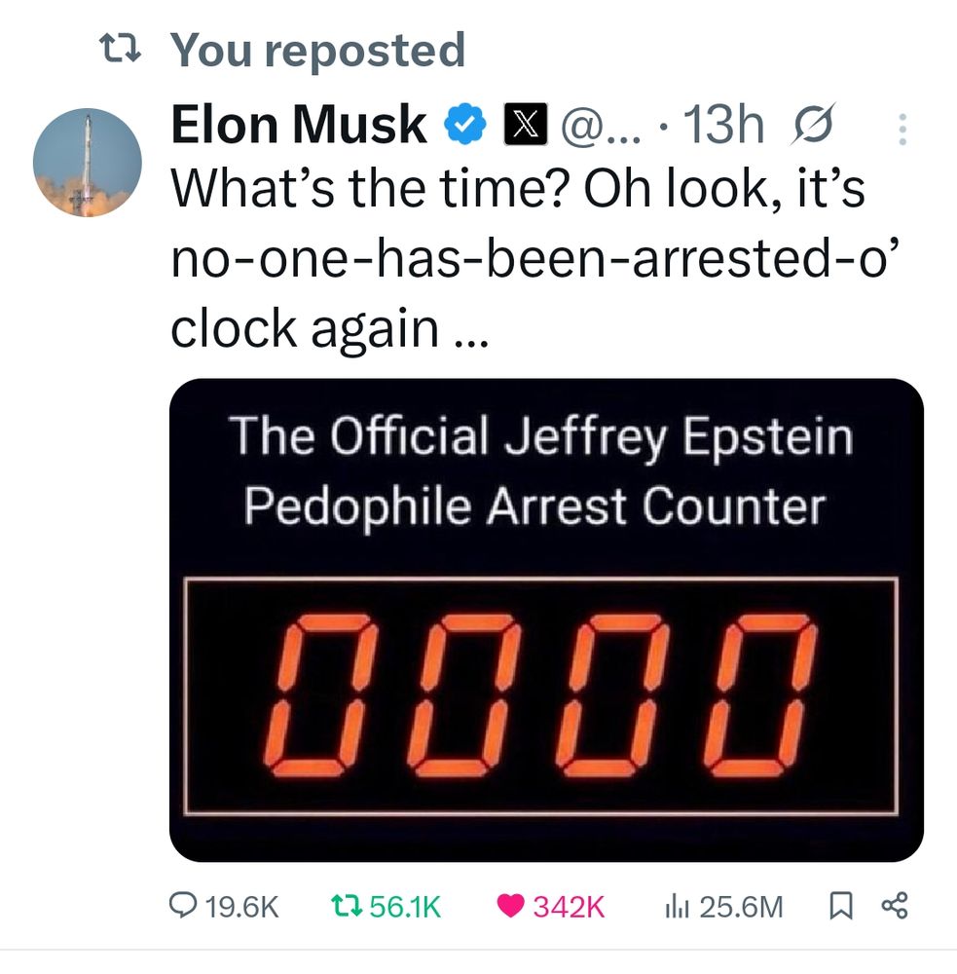Undo repost via the green retweet icon
The image size is (957, 974).
pos(346,906)
